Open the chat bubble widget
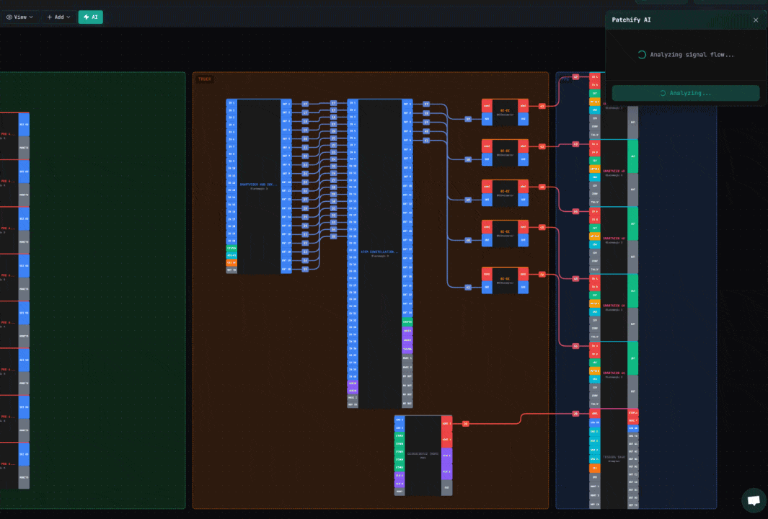Screen dimensions: 768x519 pyautogui.click(x=754, y=500)
